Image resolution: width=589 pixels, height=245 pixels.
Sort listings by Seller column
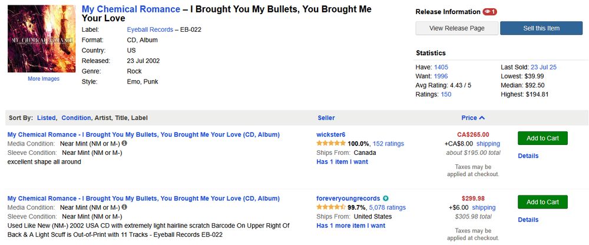(326, 118)
